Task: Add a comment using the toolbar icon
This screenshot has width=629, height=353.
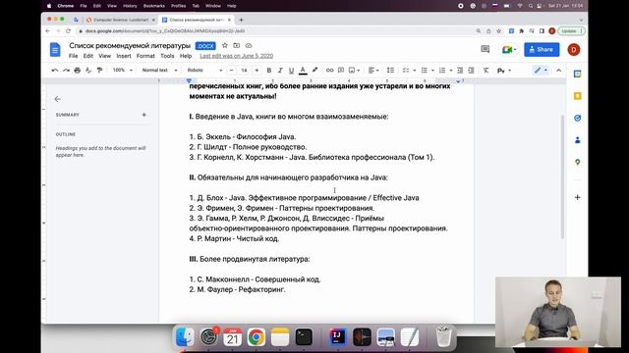Action: pos(341,71)
